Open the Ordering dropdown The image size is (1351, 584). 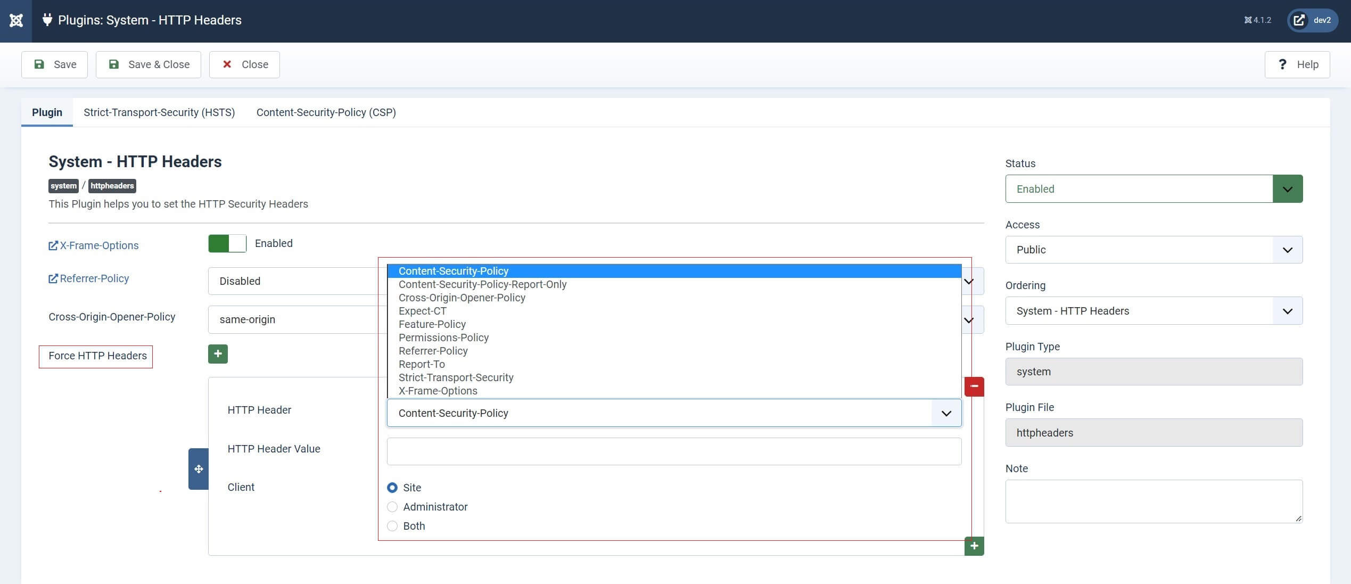tap(1154, 311)
